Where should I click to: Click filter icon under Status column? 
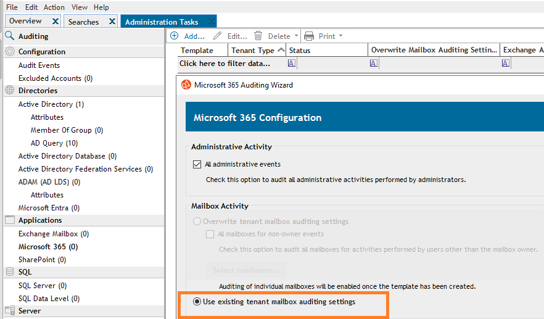[292, 63]
